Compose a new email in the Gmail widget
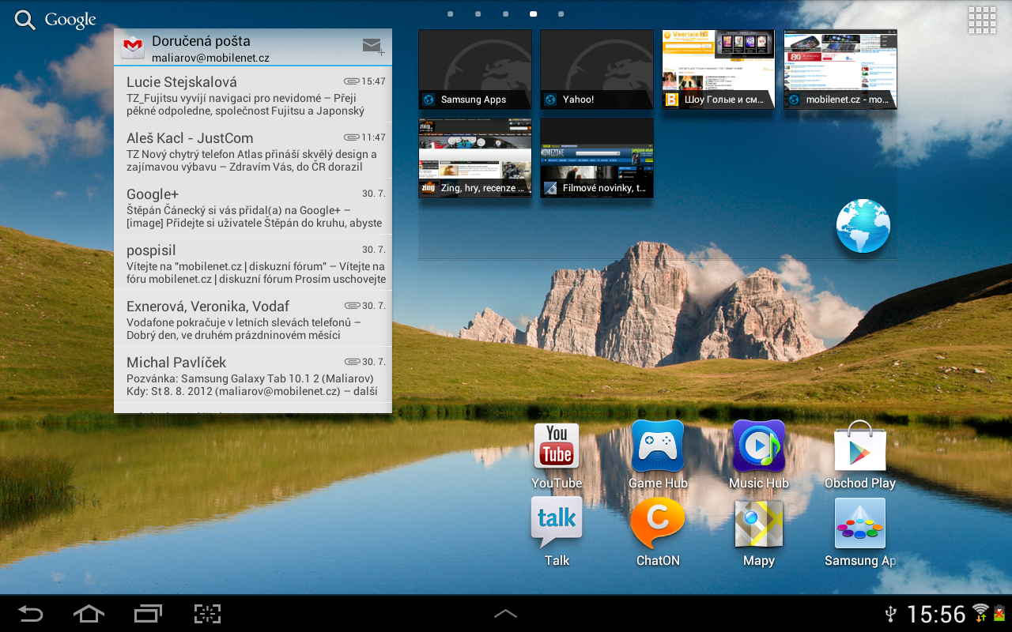 (x=372, y=46)
